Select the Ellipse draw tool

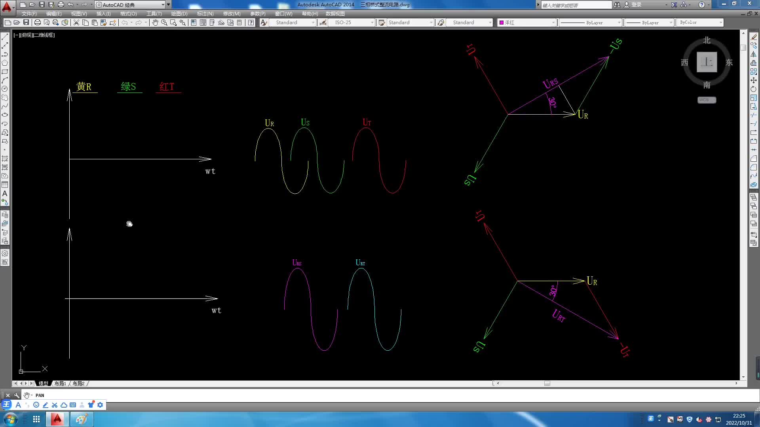point(5,115)
